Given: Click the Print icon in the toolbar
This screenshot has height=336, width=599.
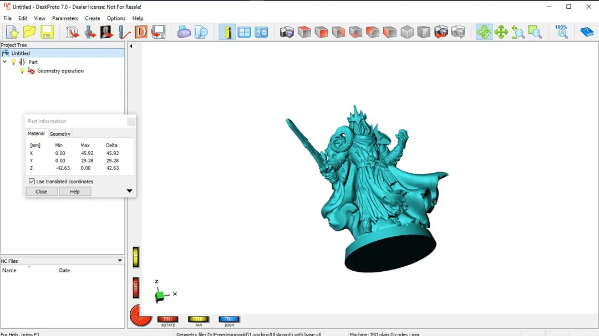Looking at the screenshot, I should pos(184,32).
